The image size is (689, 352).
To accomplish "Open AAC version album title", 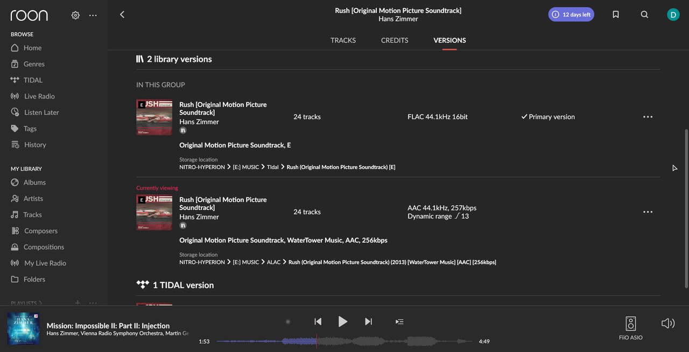I will [223, 203].
